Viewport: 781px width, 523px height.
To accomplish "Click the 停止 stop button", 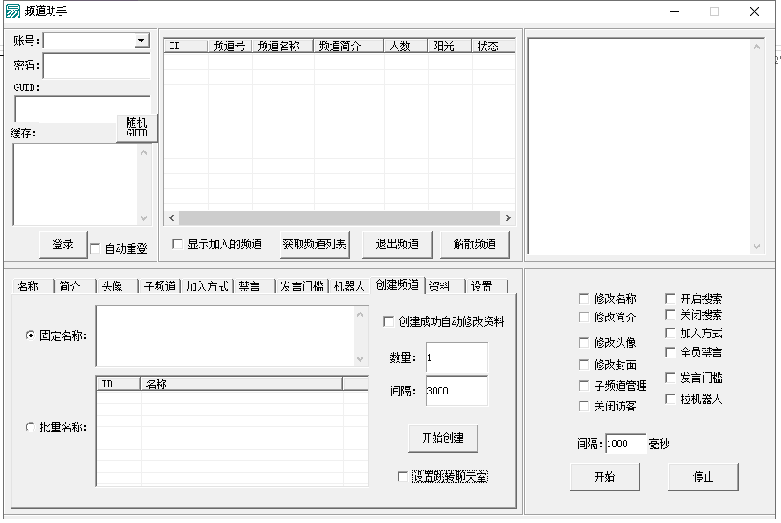I will pyautogui.click(x=703, y=476).
